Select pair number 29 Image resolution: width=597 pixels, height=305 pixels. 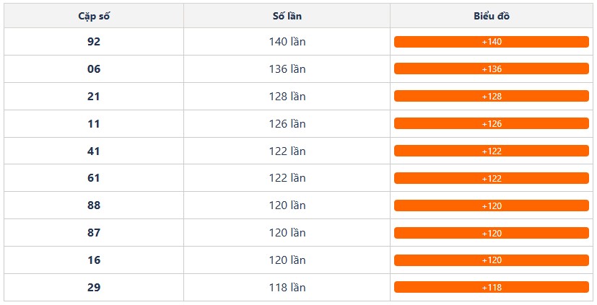pyautogui.click(x=93, y=288)
